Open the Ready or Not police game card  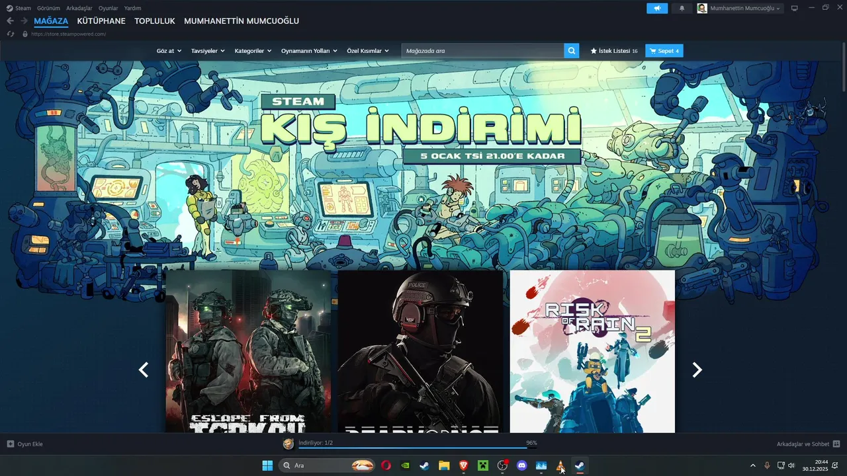[x=420, y=351]
